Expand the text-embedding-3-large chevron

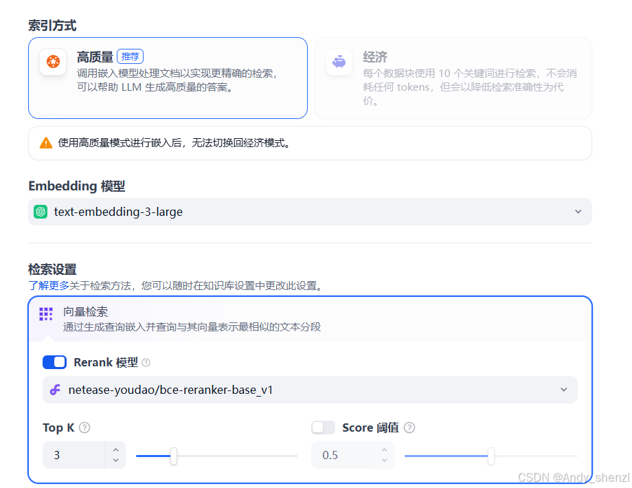[578, 212]
